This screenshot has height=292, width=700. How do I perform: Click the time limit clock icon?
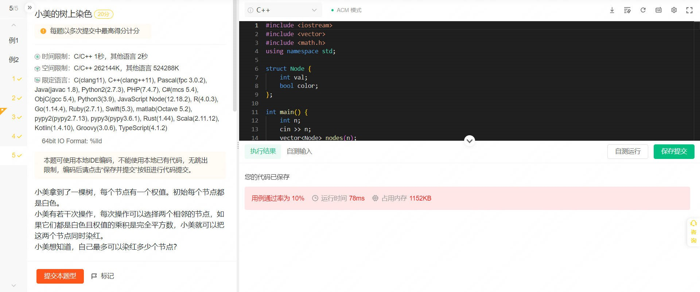[37, 57]
